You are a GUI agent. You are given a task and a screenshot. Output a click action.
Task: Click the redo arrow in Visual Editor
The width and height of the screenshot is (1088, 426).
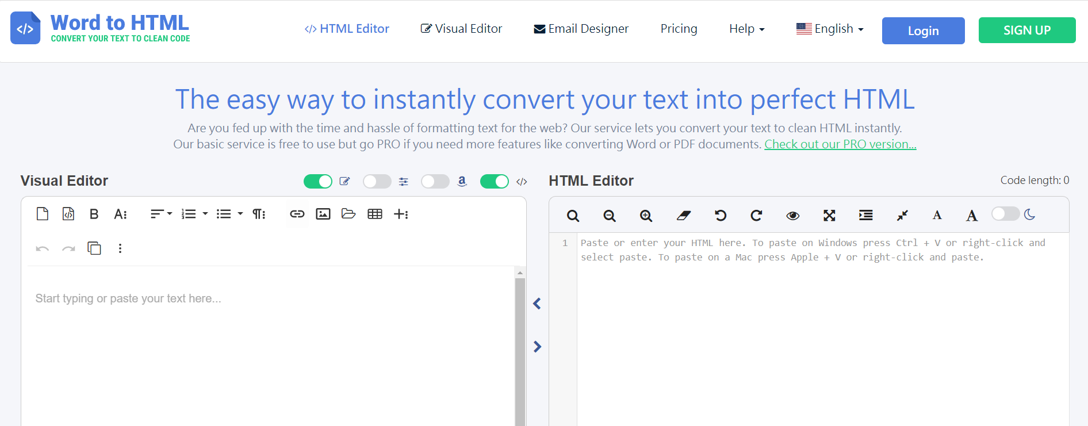click(68, 248)
